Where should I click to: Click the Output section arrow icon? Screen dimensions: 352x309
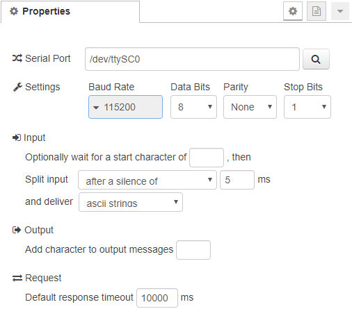[17, 230]
